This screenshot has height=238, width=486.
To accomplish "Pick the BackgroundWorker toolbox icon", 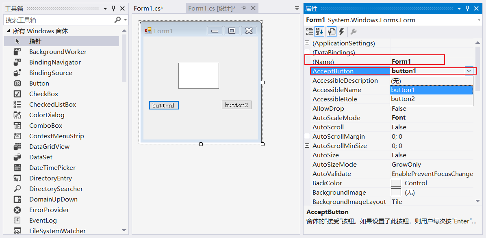I will coord(17,52).
